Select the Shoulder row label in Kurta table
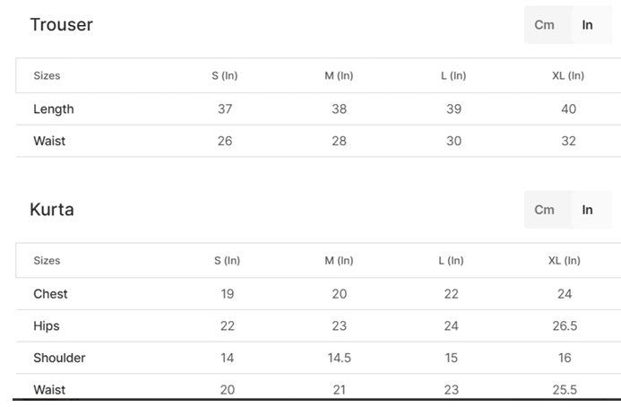This screenshot has height=407, width=621. click(59, 358)
